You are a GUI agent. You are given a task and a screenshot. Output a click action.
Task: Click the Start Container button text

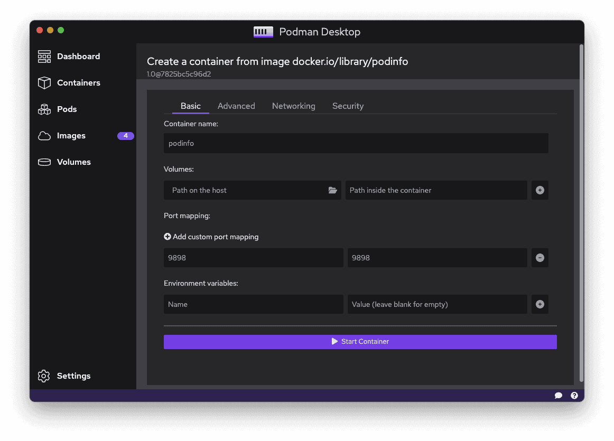[x=365, y=342]
